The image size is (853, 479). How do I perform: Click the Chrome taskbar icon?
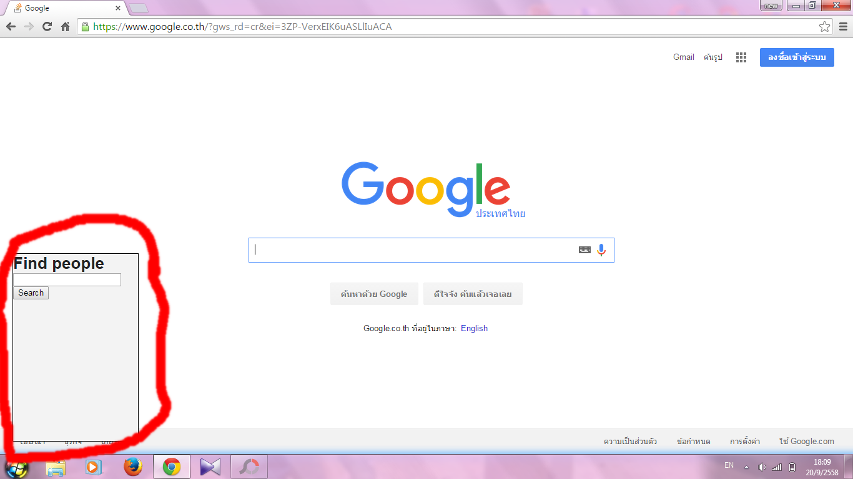172,467
